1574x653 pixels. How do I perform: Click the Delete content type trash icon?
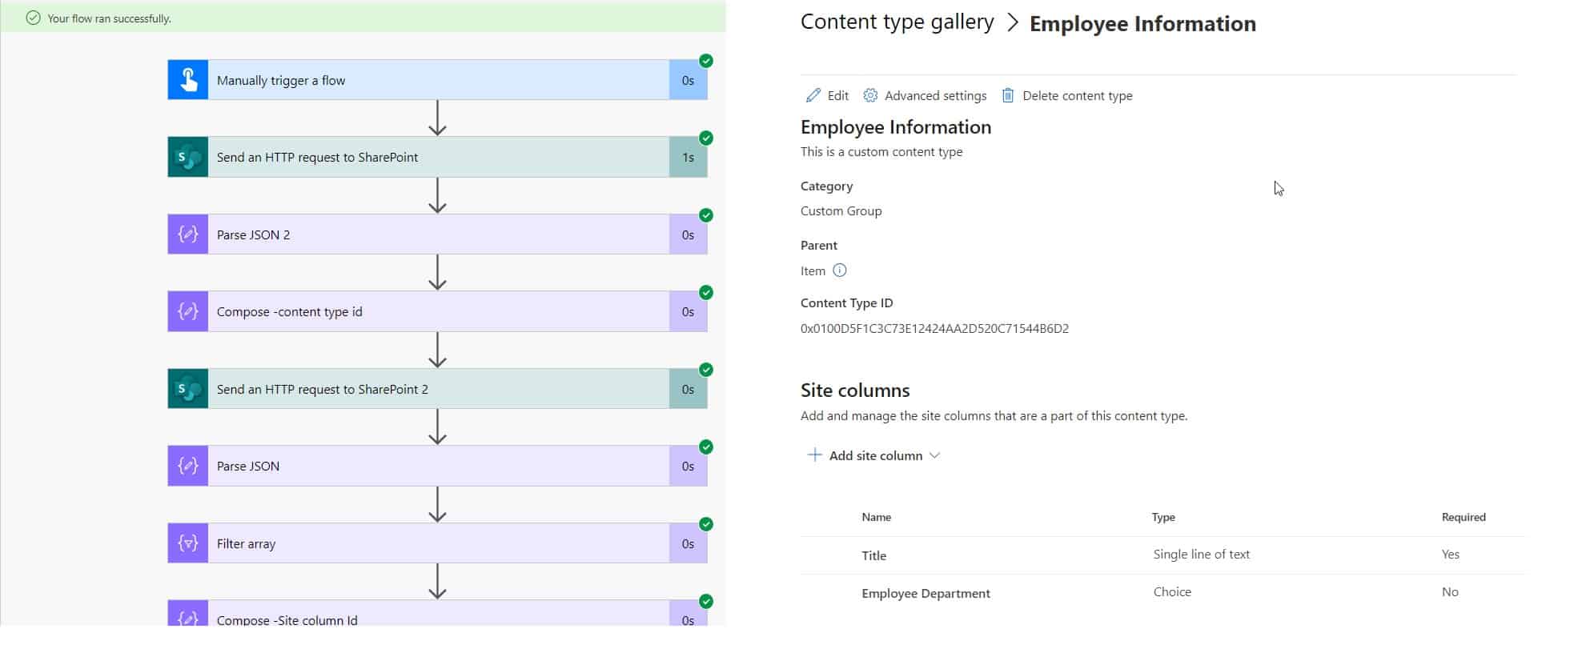pos(1008,95)
